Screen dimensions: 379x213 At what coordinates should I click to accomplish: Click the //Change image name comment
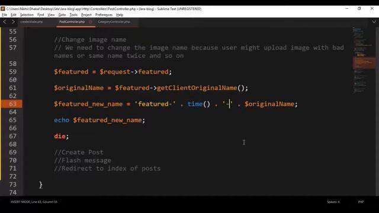tap(90, 40)
